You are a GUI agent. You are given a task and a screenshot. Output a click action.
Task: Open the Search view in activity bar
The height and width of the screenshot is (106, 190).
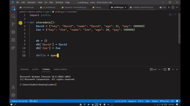[x=13, y=16]
